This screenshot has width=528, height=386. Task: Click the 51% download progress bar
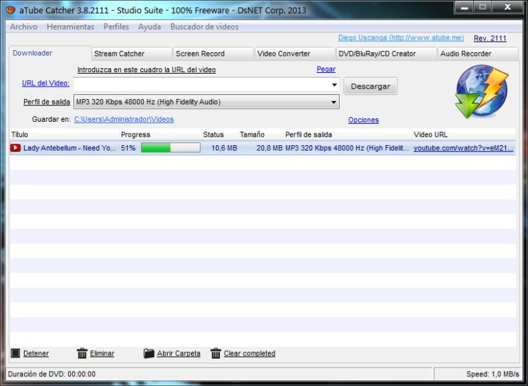(x=170, y=148)
